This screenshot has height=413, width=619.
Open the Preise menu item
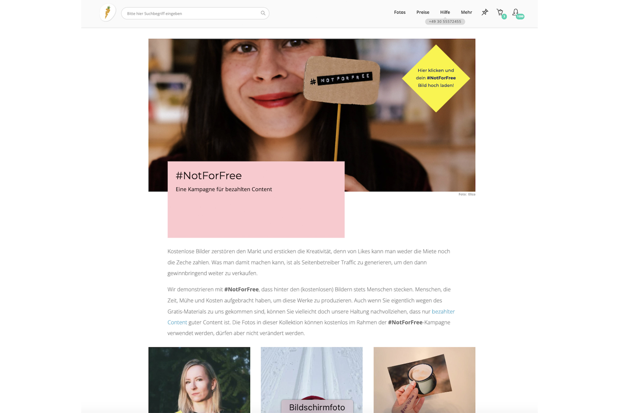pyautogui.click(x=423, y=12)
